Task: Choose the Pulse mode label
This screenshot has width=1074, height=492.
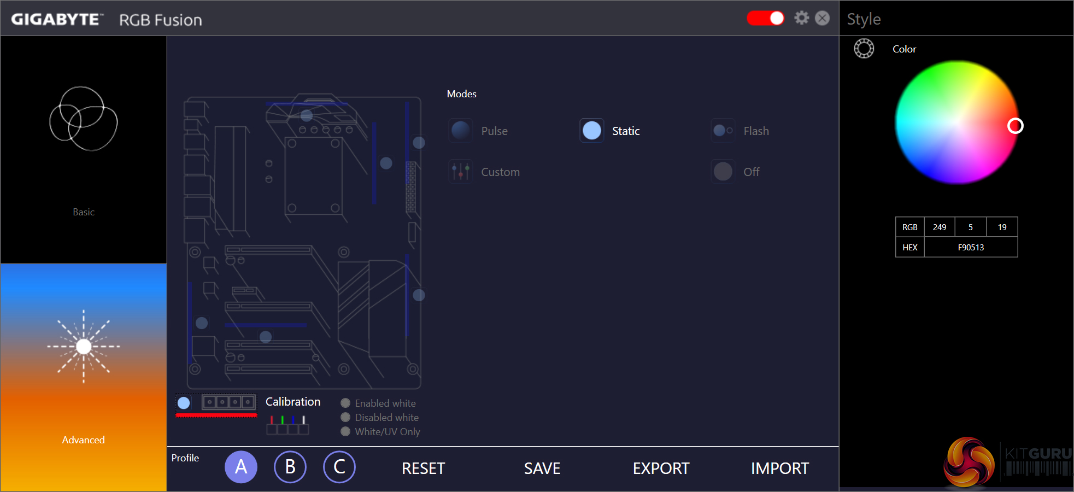Action: coord(495,131)
